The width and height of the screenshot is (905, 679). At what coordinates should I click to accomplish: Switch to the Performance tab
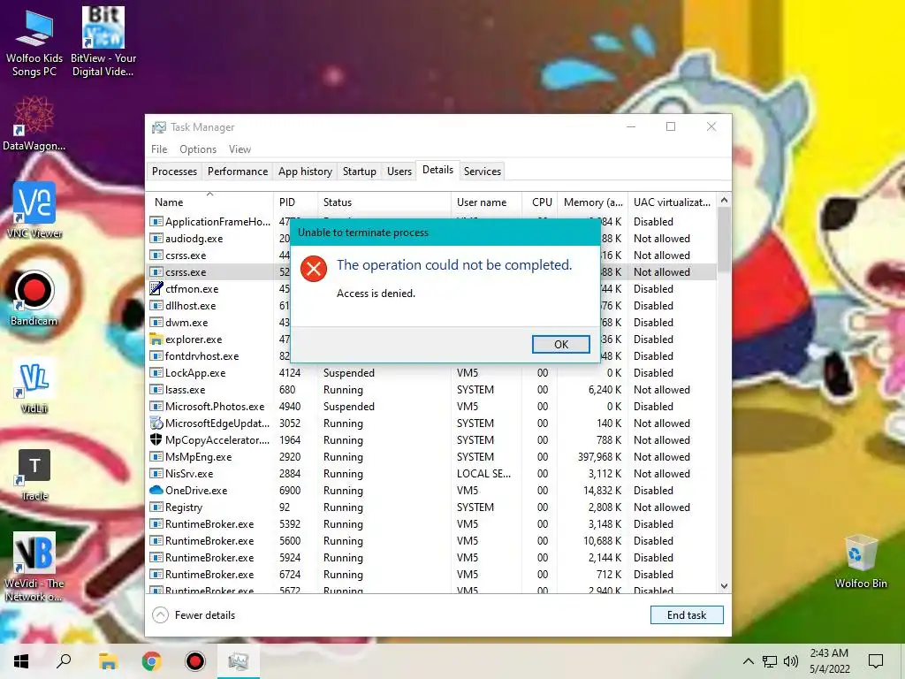pos(238,172)
